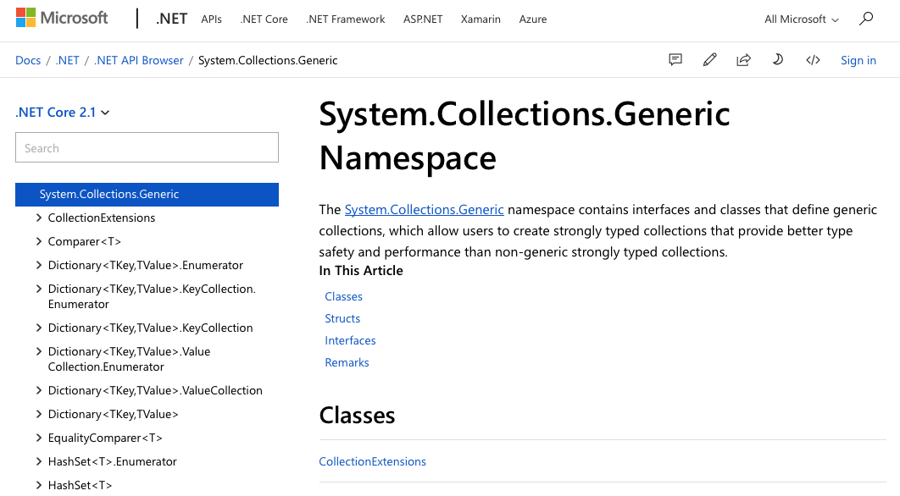
Task: Expand HashSet<T> chevron
Action: [38, 485]
